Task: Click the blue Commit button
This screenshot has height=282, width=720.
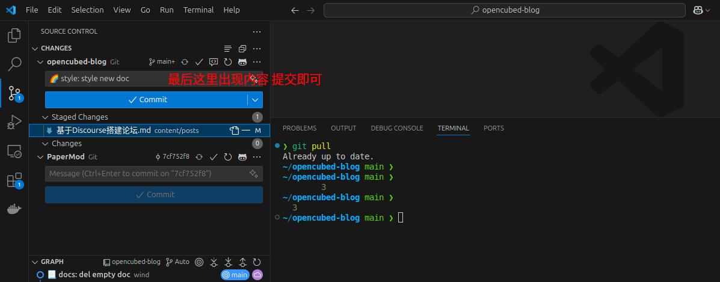Action: [147, 100]
